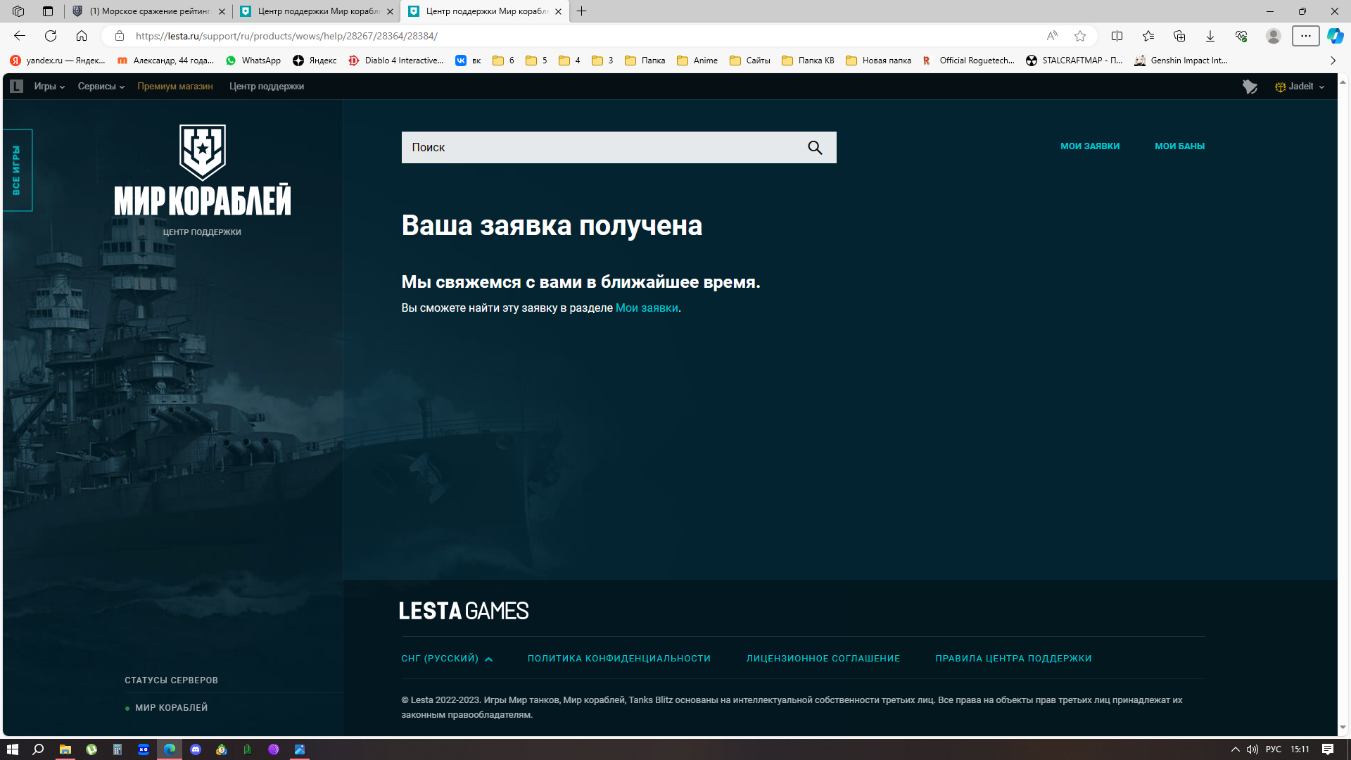Image resolution: width=1351 pixels, height=760 pixels.
Task: Switch to the second Центр поддержки tab
Action: 317,11
